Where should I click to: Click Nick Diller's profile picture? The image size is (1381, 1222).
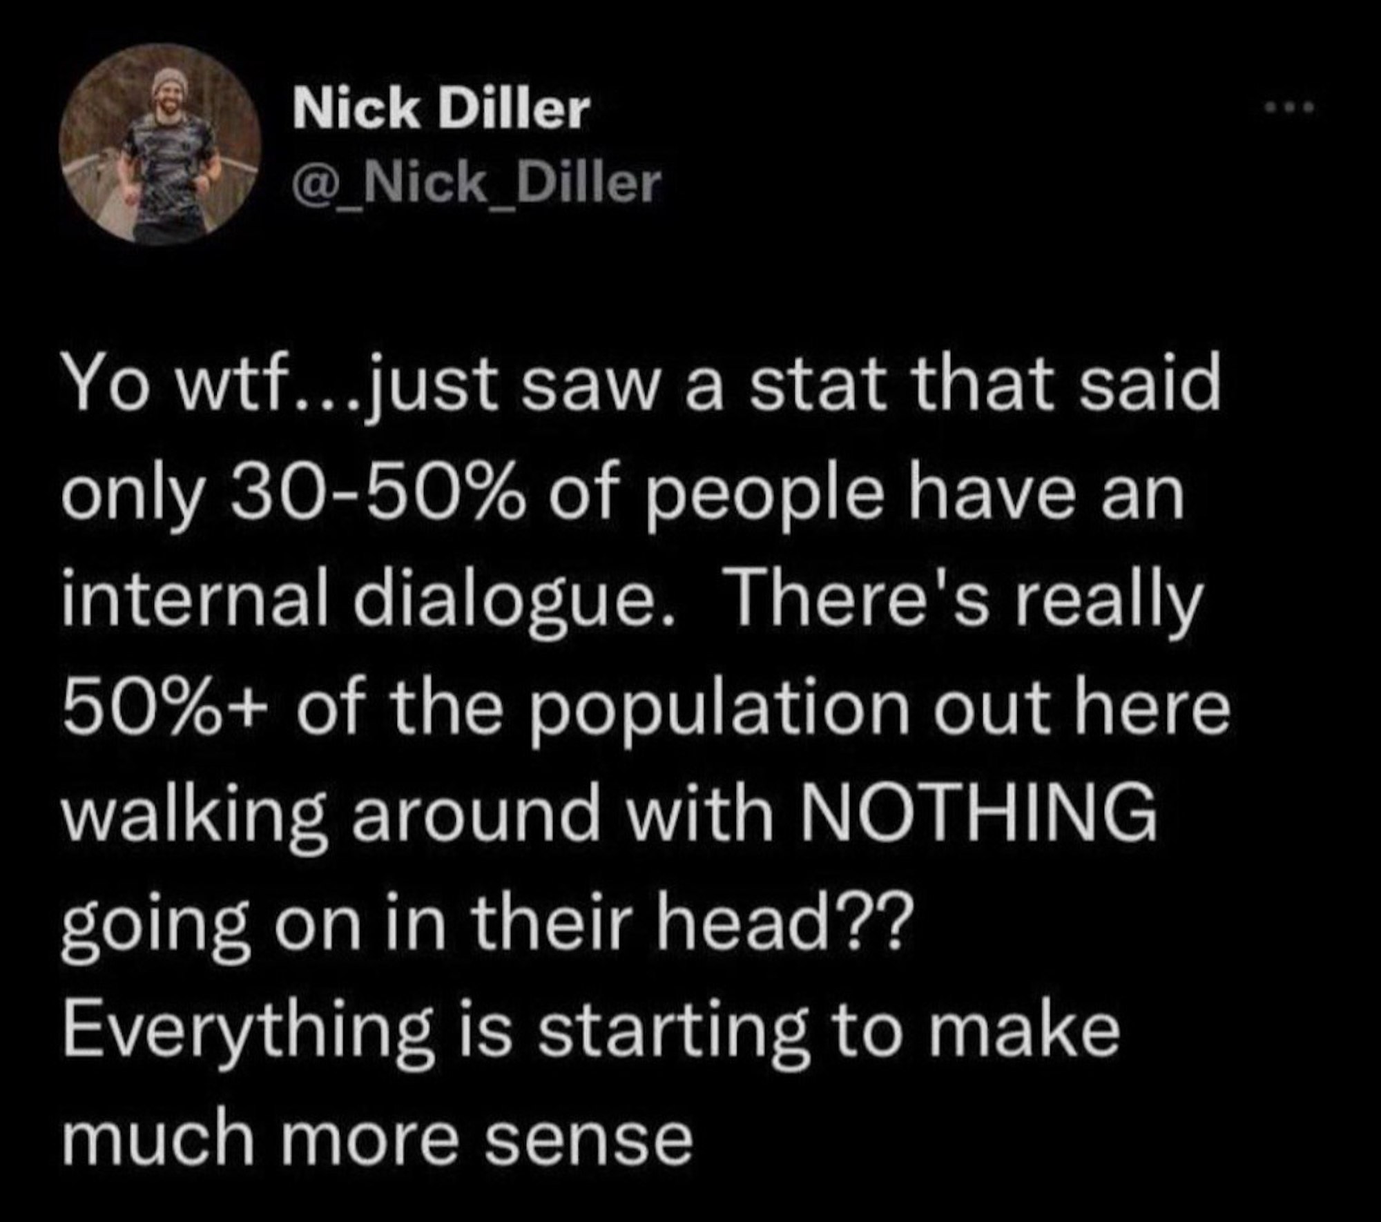tap(160, 146)
